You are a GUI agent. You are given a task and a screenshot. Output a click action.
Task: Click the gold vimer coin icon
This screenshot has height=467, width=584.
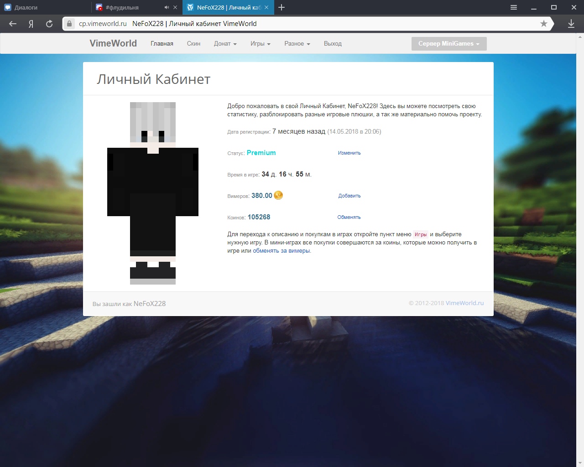click(x=278, y=195)
